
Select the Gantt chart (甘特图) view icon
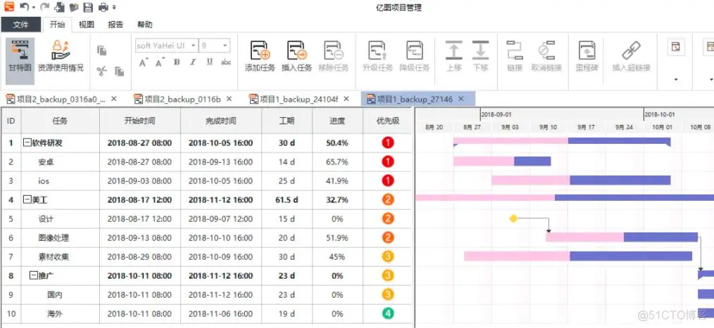pyautogui.click(x=20, y=51)
